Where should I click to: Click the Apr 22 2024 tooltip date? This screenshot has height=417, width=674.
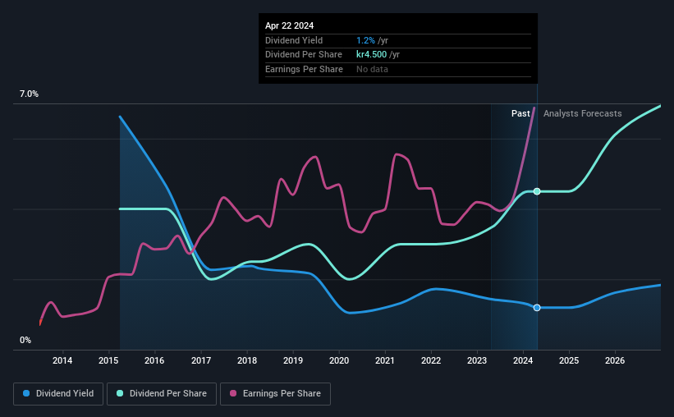[289, 25]
